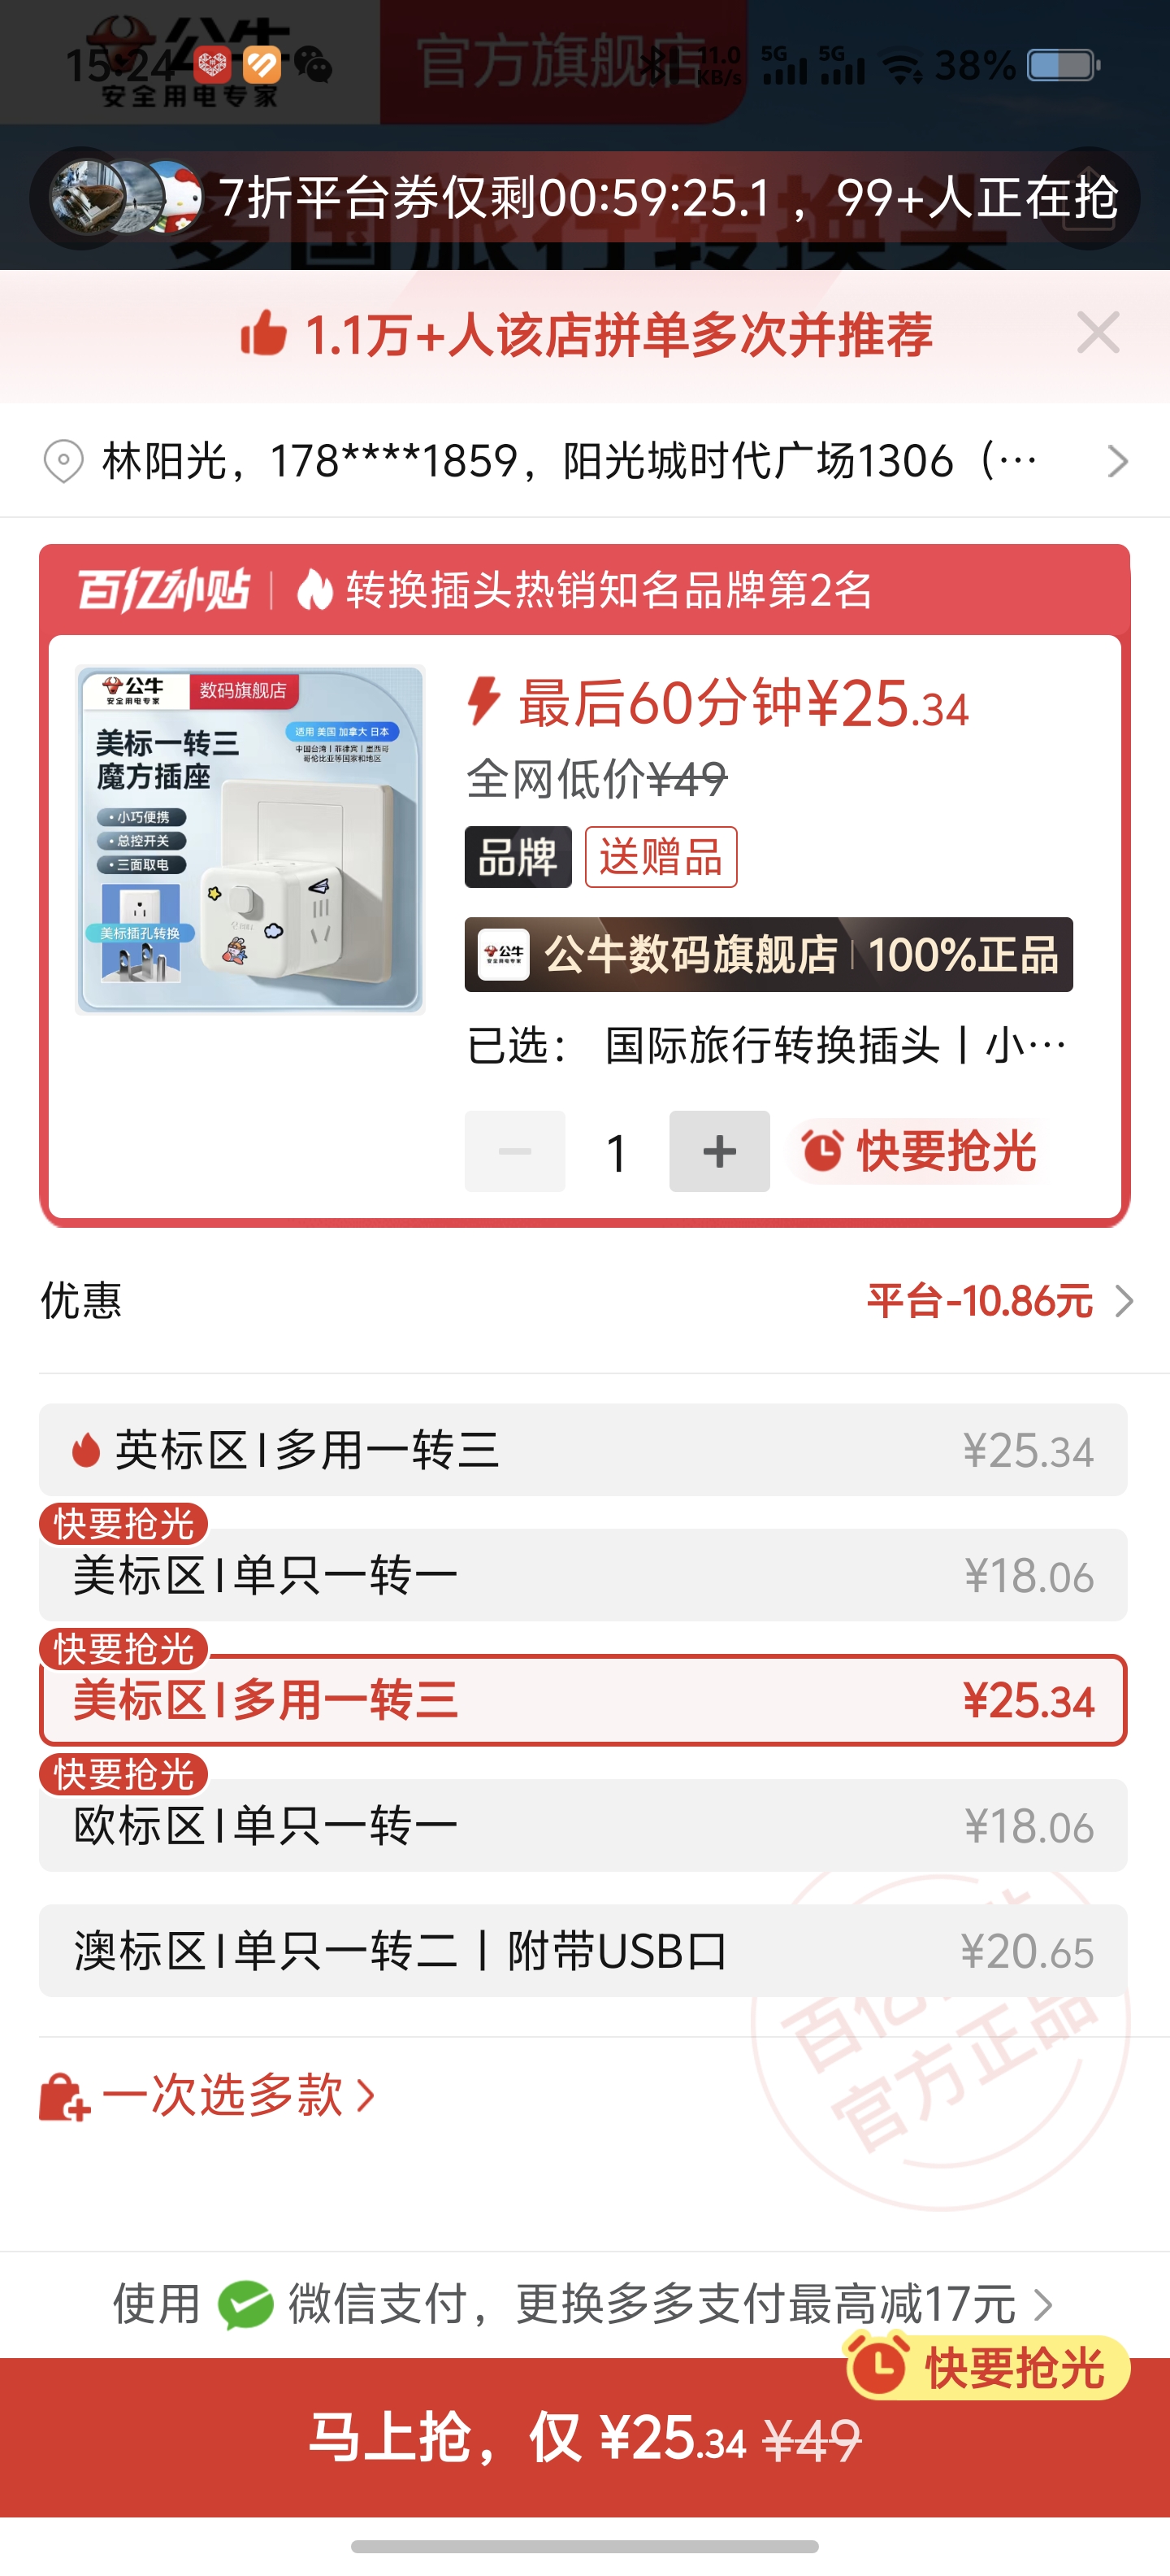Choose 欧标区 单只一转一 option
This screenshot has height=2576, width=1170.
(x=583, y=1825)
